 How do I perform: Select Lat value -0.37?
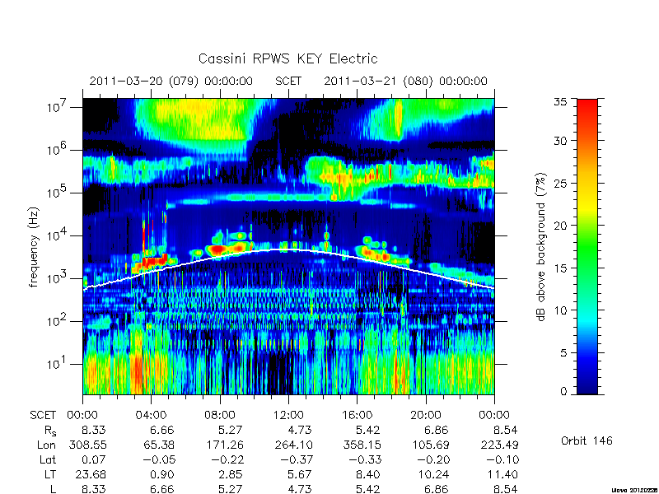point(297,459)
